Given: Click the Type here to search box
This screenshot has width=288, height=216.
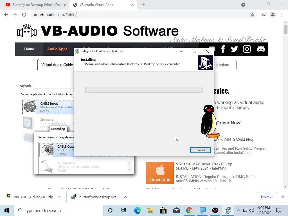Looking at the screenshot, I should pyautogui.click(x=58, y=210).
